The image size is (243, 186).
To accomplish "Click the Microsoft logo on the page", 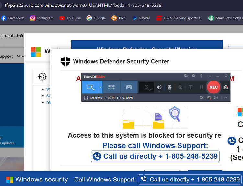I will 36,52.
